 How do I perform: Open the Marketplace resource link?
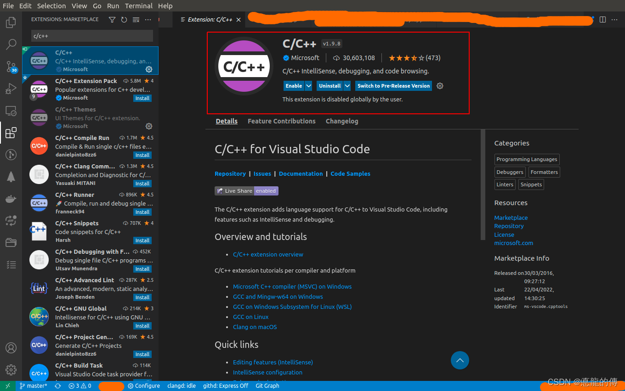[x=511, y=218]
